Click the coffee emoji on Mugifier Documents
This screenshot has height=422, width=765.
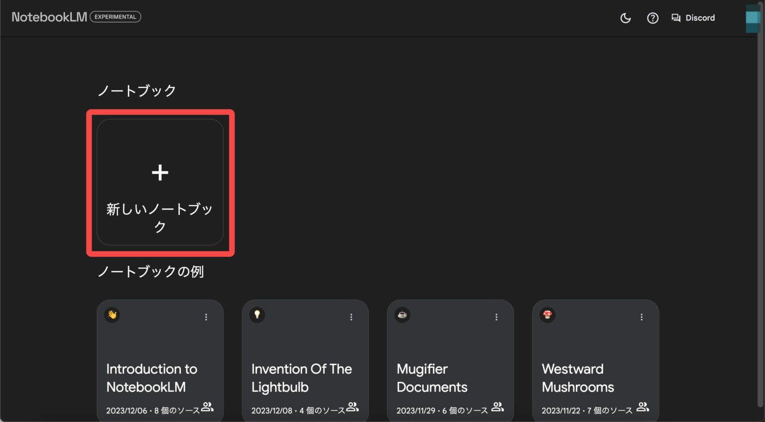click(402, 315)
